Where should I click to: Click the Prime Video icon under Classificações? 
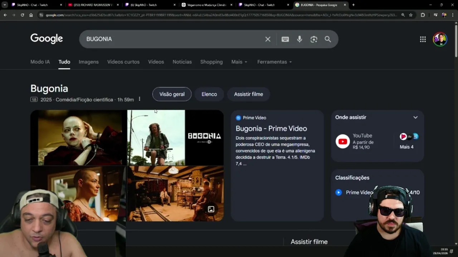(x=338, y=192)
